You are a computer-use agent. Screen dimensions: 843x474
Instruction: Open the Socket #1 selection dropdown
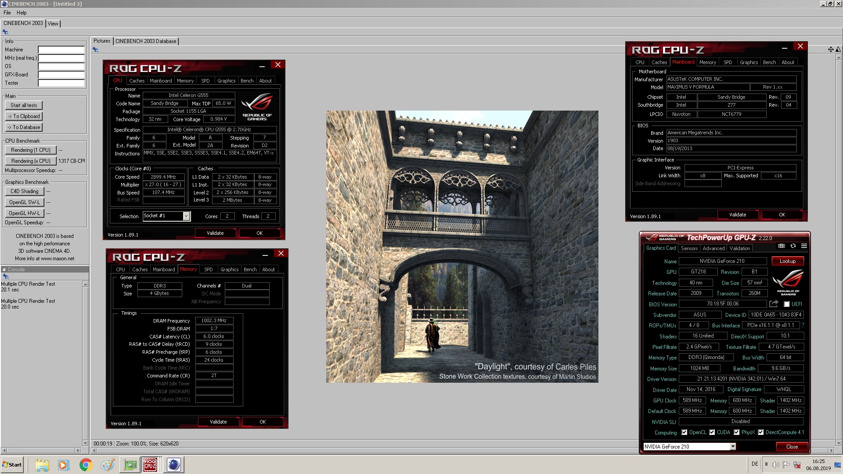click(x=187, y=216)
